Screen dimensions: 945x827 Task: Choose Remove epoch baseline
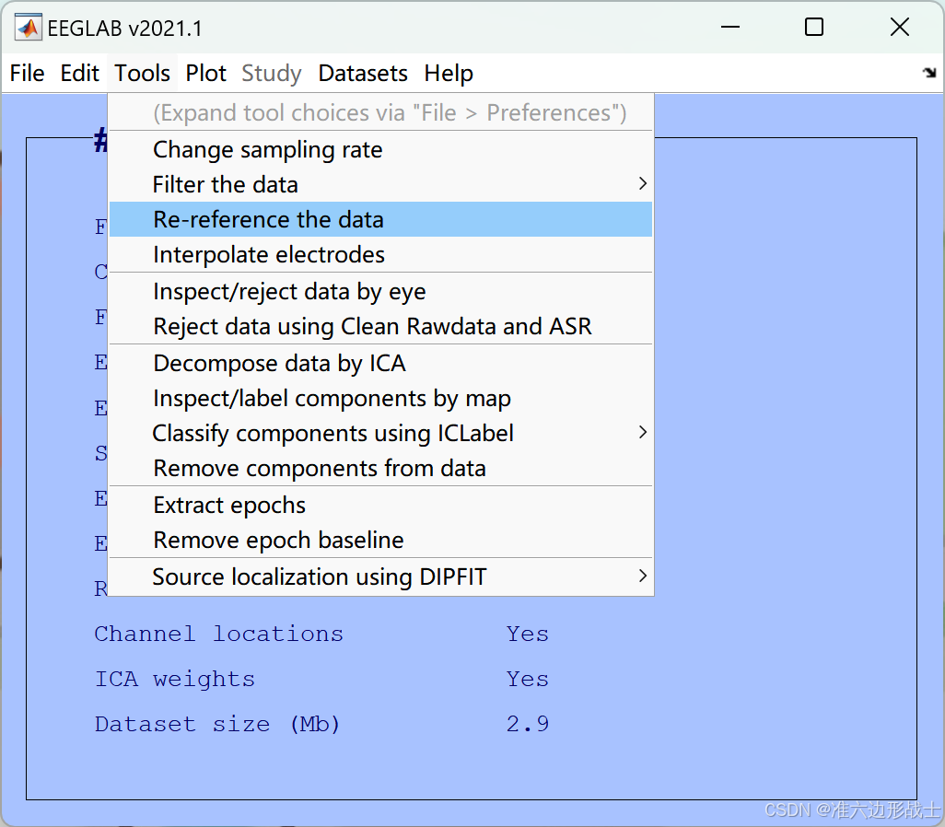(381, 540)
